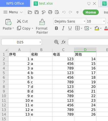This screenshot has width=108, height=121.
Task: Click the Print icon
Action: (50, 12)
